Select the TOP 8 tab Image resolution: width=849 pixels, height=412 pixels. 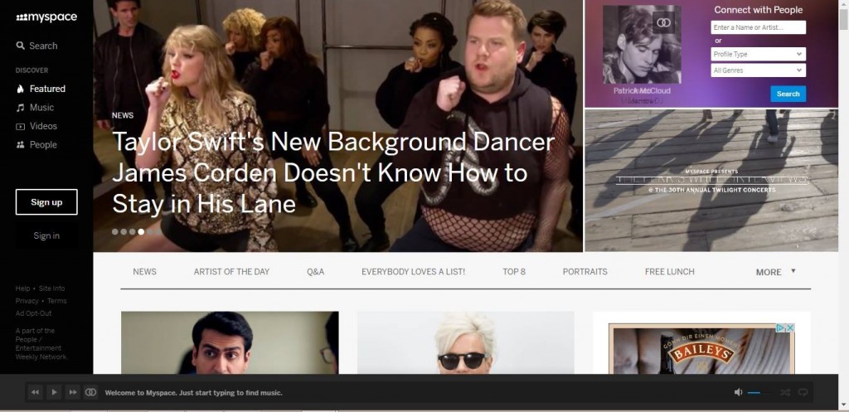tap(514, 272)
